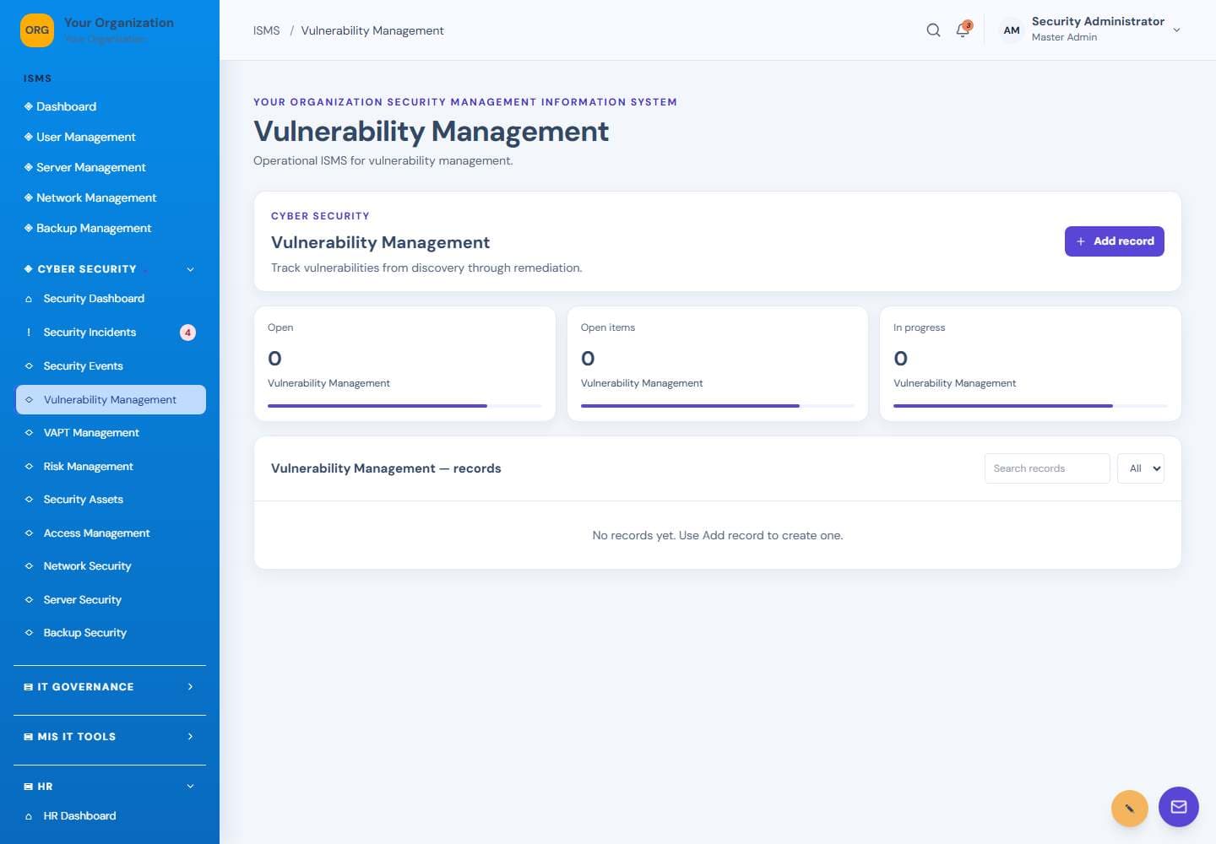Viewport: 1216px width, 844px height.
Task: Click the diamond icon beside VAPT Management
Action: point(29,433)
